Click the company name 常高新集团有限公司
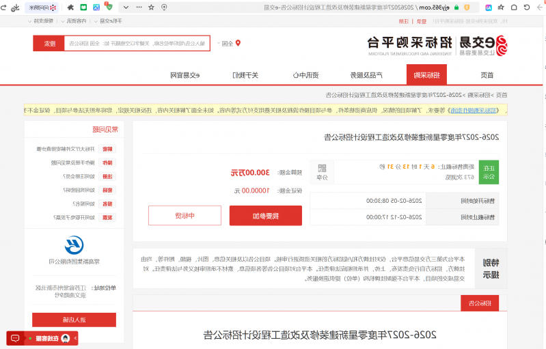This screenshot has height=349, width=546. click(74, 262)
